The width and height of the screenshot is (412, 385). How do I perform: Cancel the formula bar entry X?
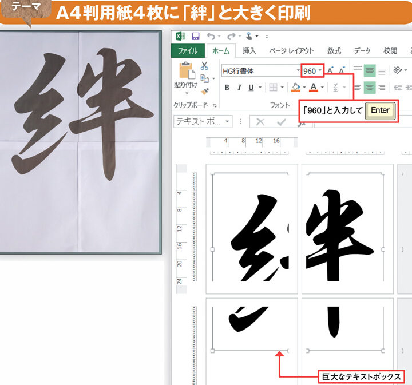[260, 122]
